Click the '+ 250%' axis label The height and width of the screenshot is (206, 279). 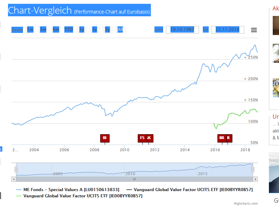pos(251,57)
